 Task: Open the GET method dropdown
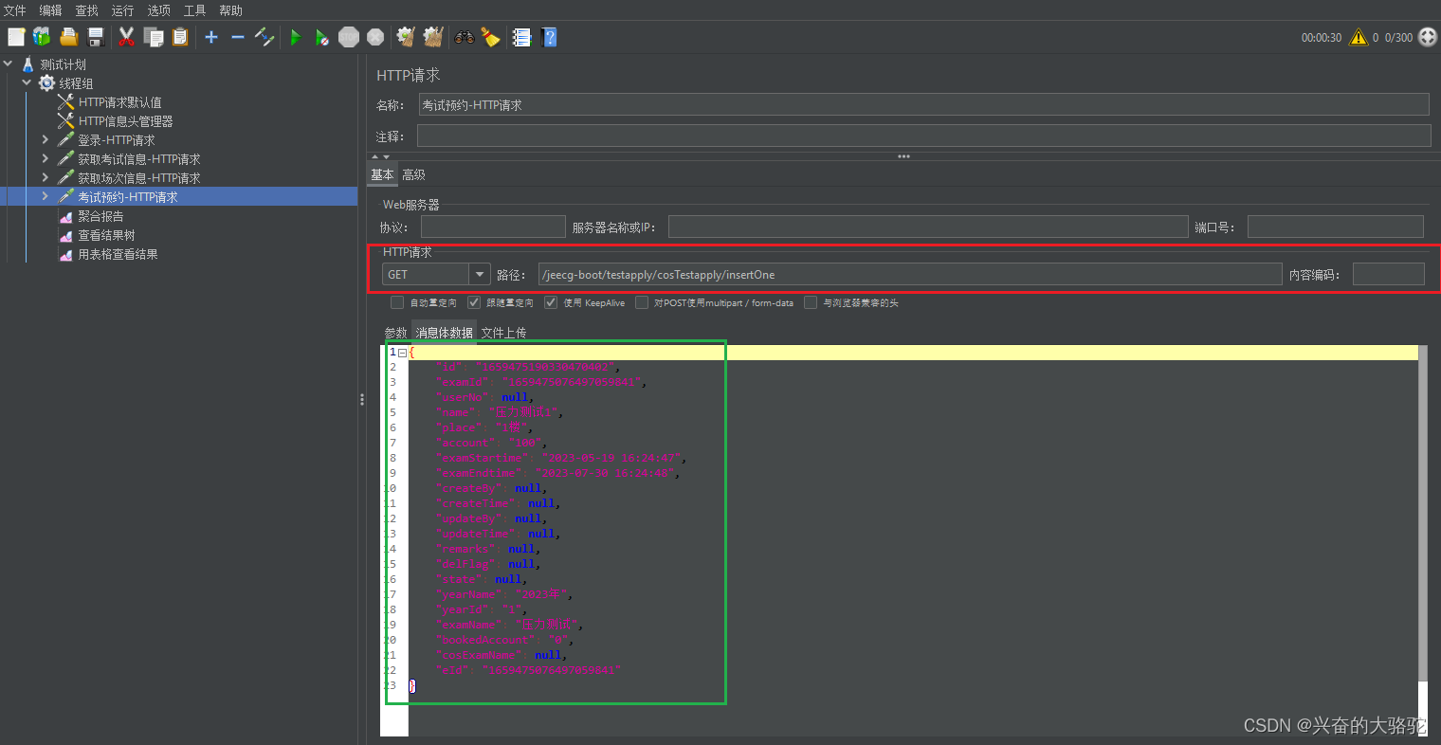click(480, 275)
